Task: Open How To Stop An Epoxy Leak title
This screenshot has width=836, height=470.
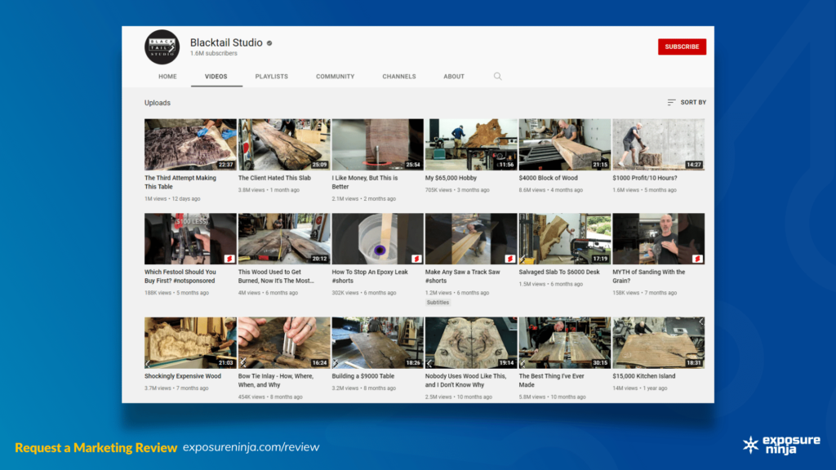Action: [370, 276]
